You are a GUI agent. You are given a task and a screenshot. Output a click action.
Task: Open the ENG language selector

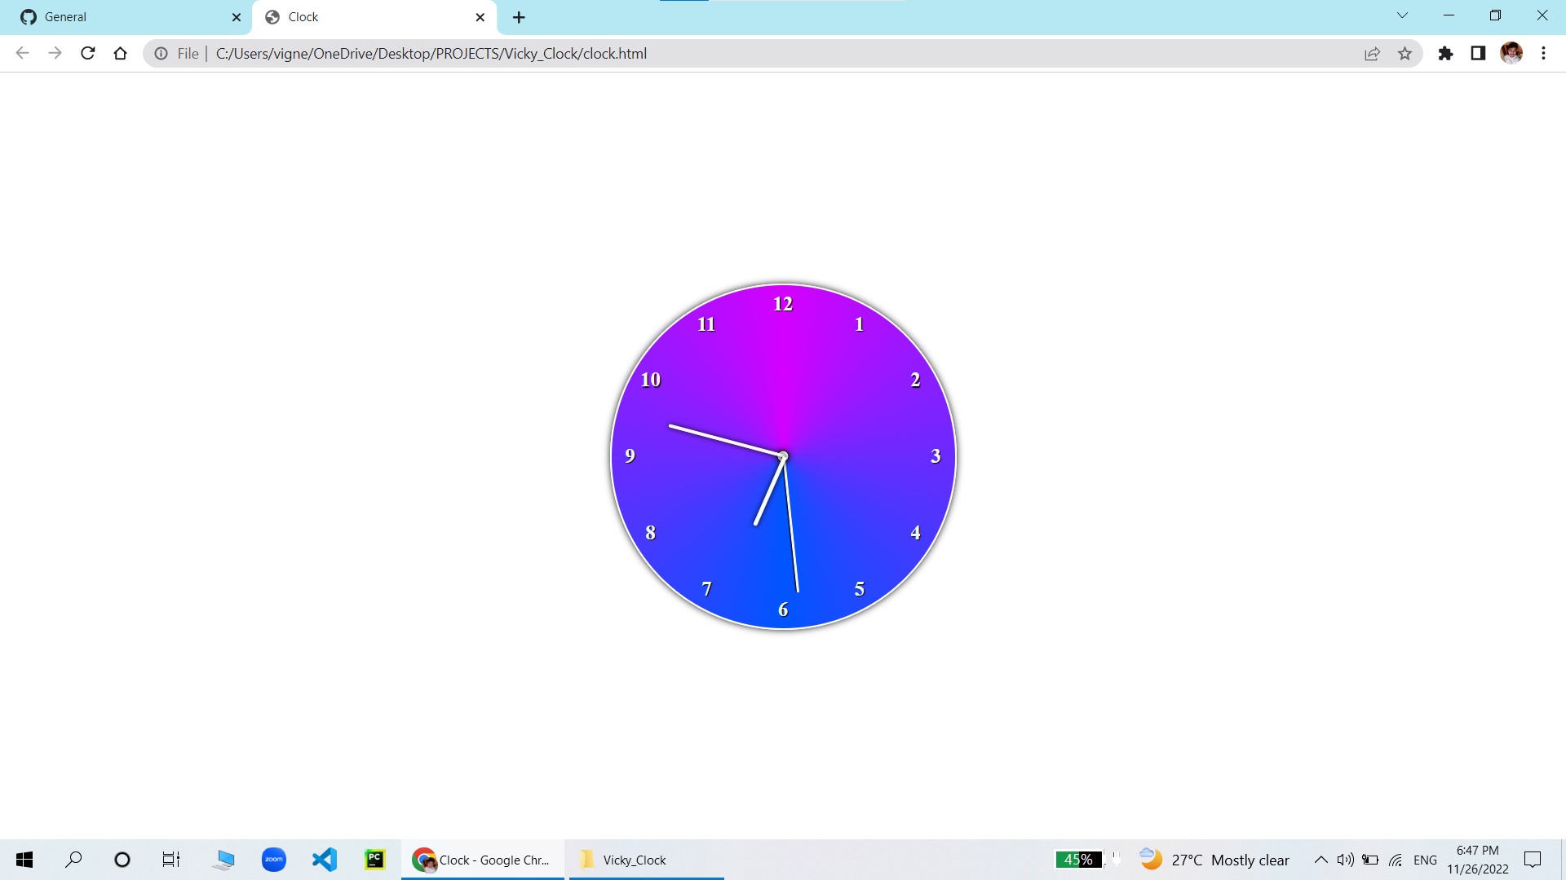coord(1425,859)
